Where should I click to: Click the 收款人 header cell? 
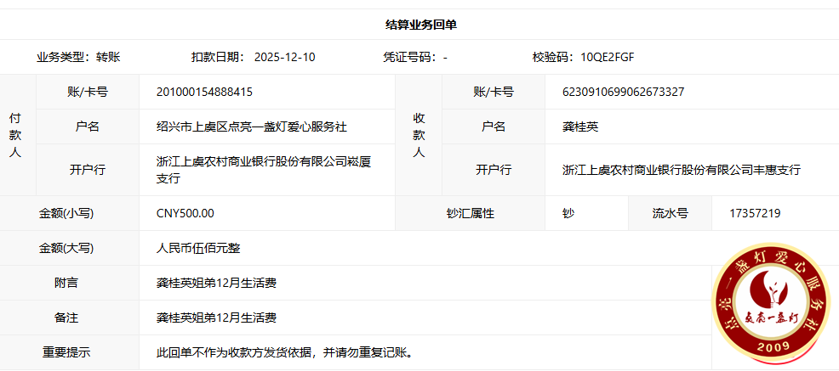(x=419, y=135)
